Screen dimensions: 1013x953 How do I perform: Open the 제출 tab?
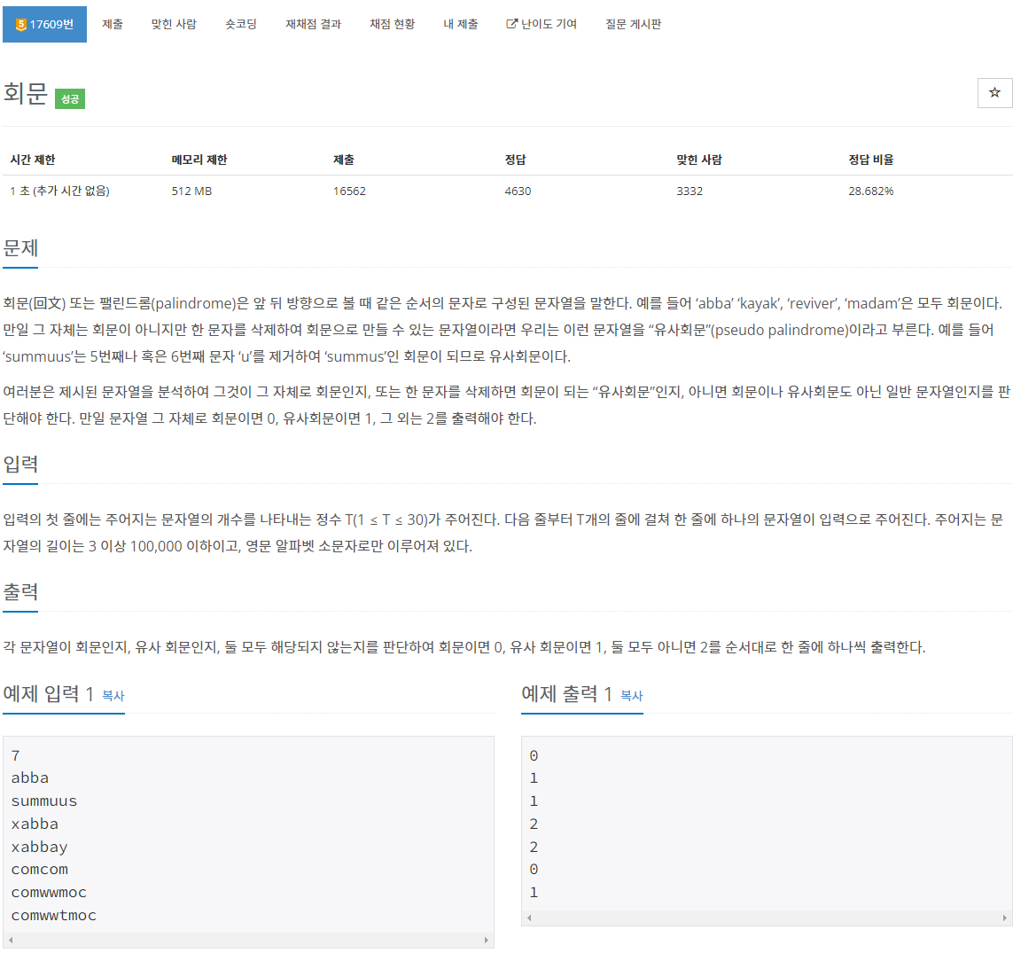click(113, 25)
